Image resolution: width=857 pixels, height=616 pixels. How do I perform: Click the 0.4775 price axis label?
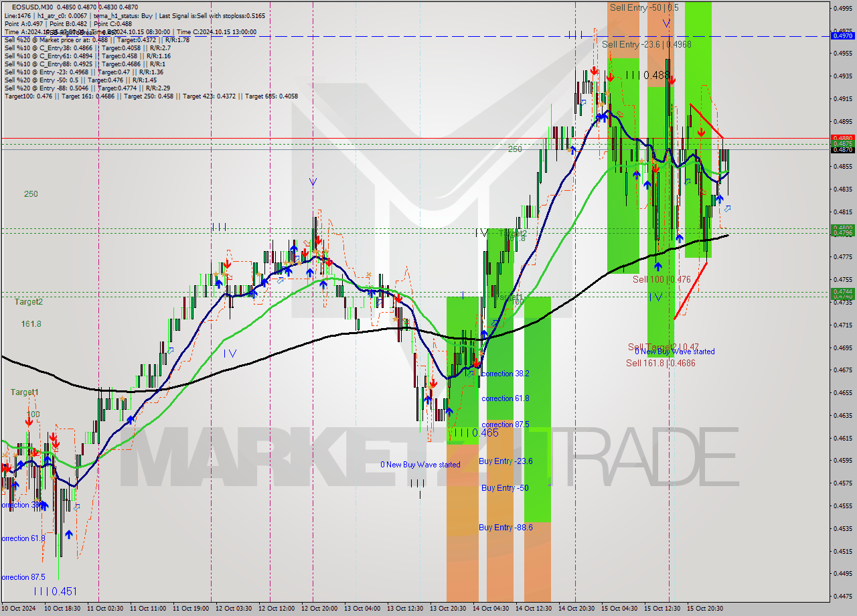[842, 256]
